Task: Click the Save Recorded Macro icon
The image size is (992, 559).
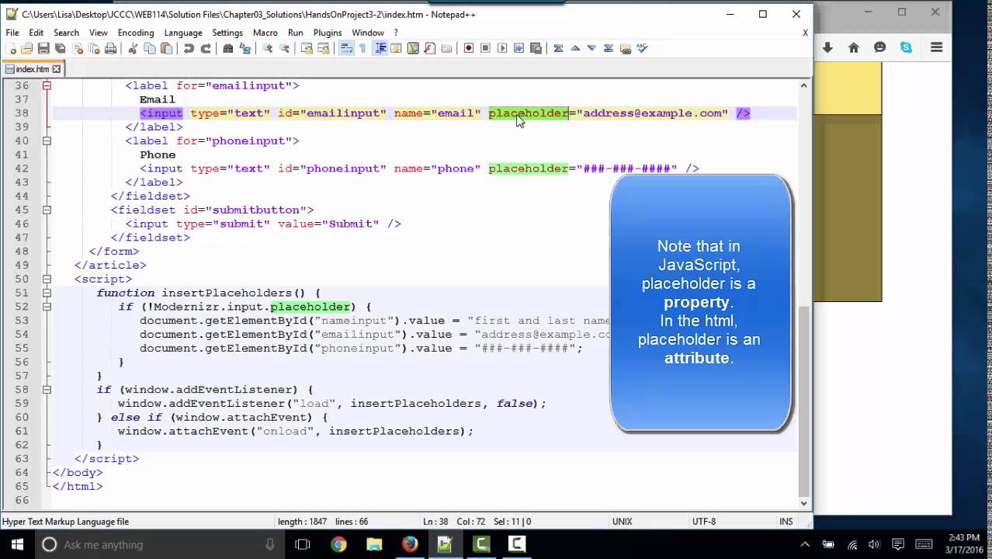Action: (536, 48)
